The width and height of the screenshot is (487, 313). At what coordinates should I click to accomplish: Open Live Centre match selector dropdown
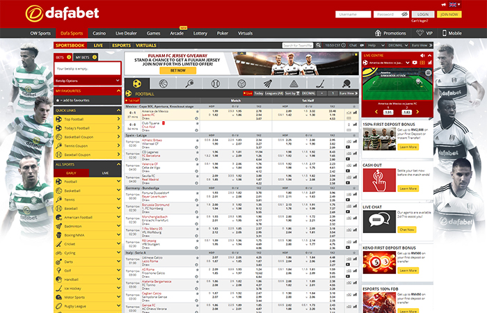click(408, 63)
